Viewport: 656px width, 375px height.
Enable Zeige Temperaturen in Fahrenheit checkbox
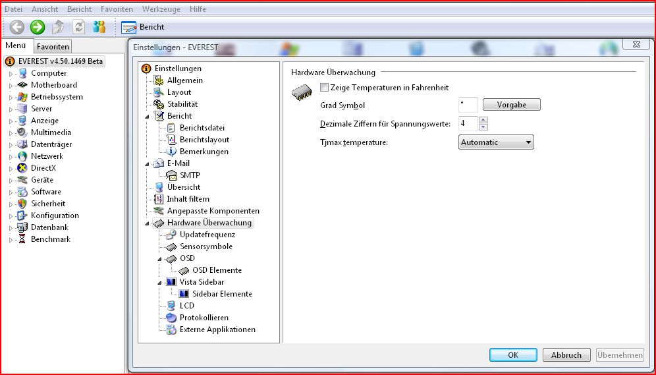coord(324,88)
